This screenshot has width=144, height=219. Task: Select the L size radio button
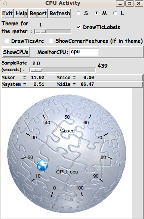click(x=115, y=13)
